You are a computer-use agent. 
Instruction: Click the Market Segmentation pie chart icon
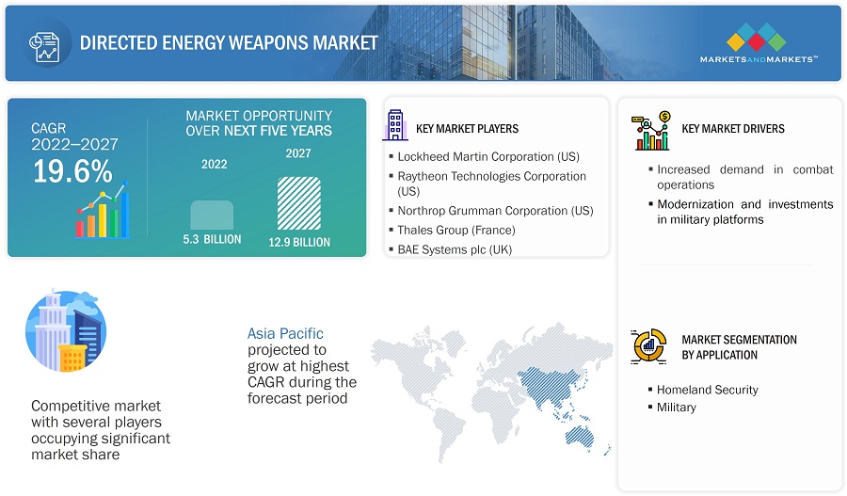[650, 345]
